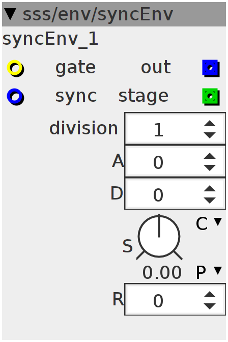Open the C dropdown arrow
The image size is (228, 342).
(218, 222)
